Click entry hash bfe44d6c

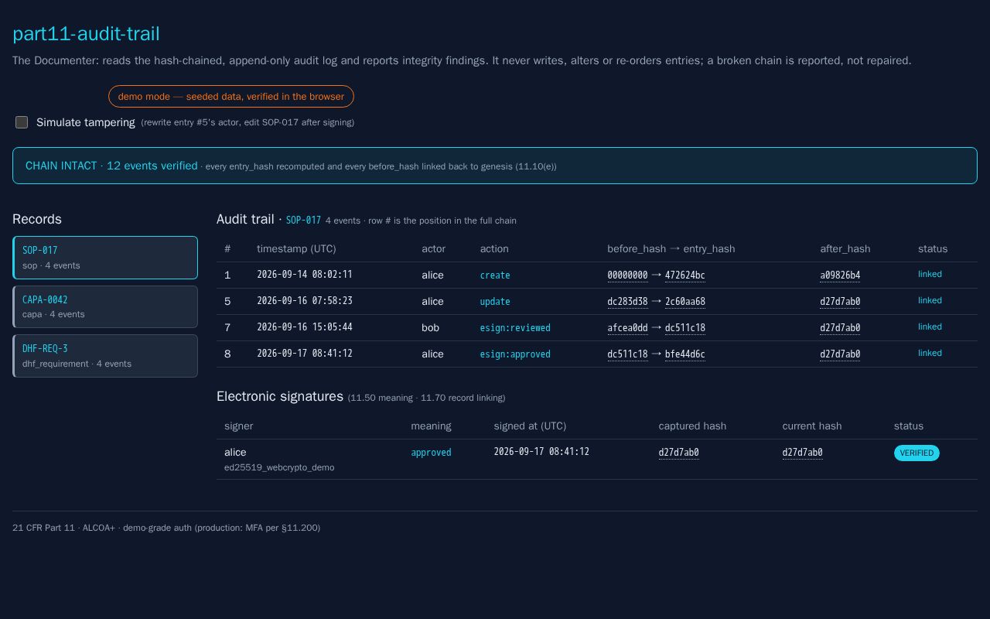tap(684, 354)
